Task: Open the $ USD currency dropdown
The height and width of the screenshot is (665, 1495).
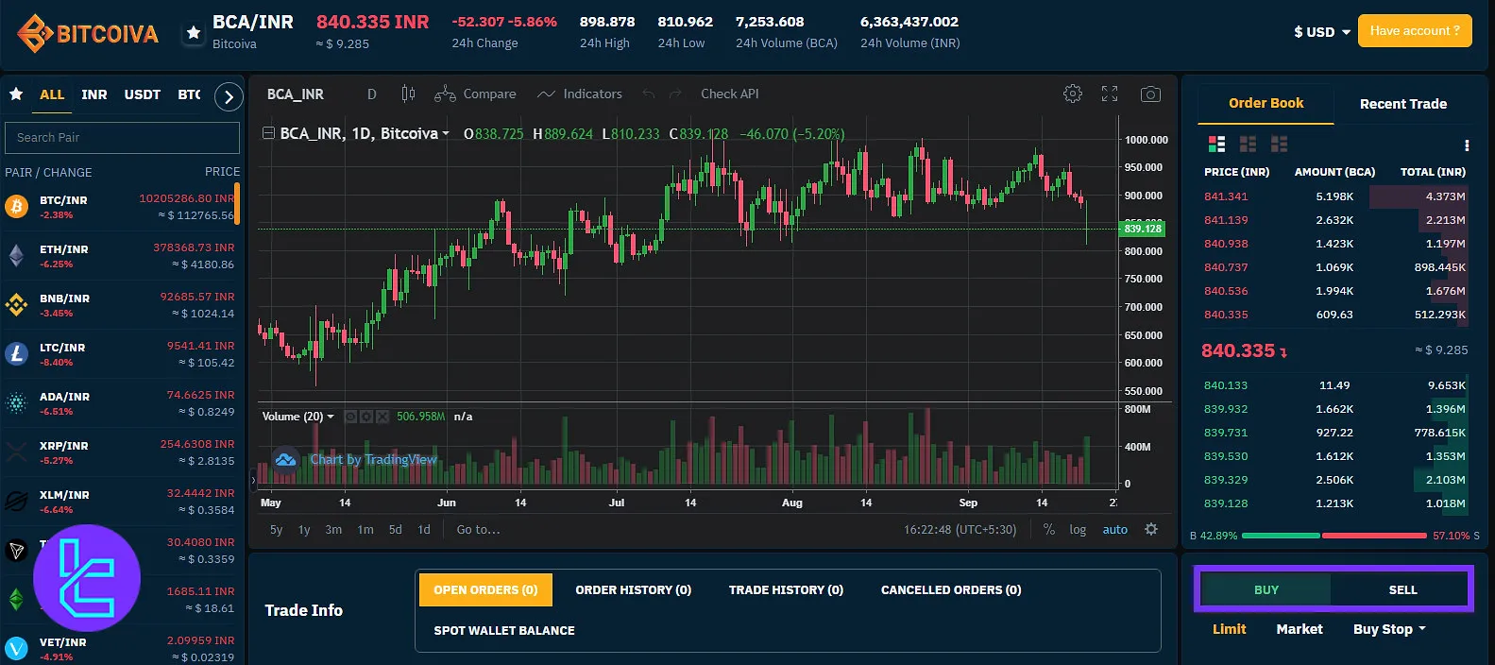Action: tap(1321, 32)
